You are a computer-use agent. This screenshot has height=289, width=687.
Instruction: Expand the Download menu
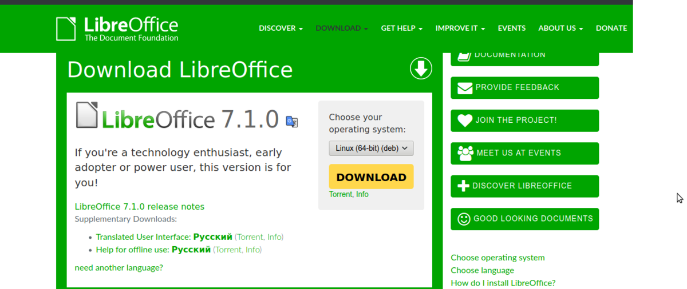pyautogui.click(x=342, y=28)
